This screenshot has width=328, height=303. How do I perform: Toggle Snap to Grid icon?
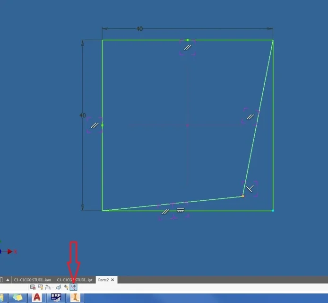(x=33, y=287)
